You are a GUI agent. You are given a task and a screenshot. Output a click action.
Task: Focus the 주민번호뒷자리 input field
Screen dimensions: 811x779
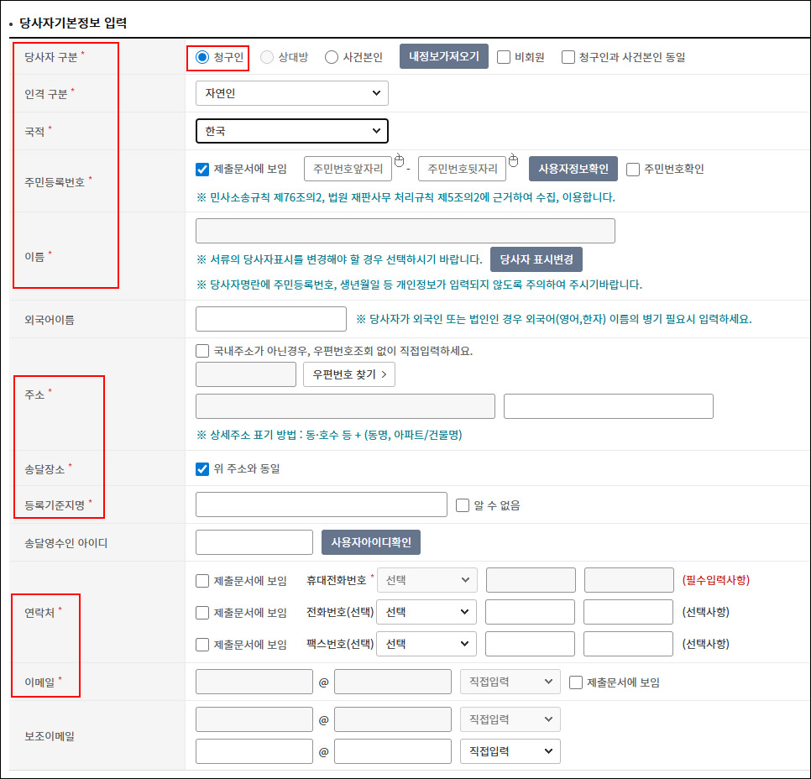click(x=462, y=169)
